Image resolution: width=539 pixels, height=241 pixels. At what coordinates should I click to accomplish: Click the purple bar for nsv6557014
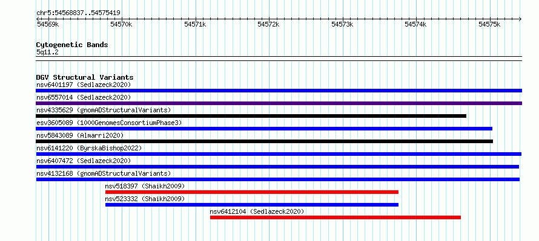coord(279,103)
